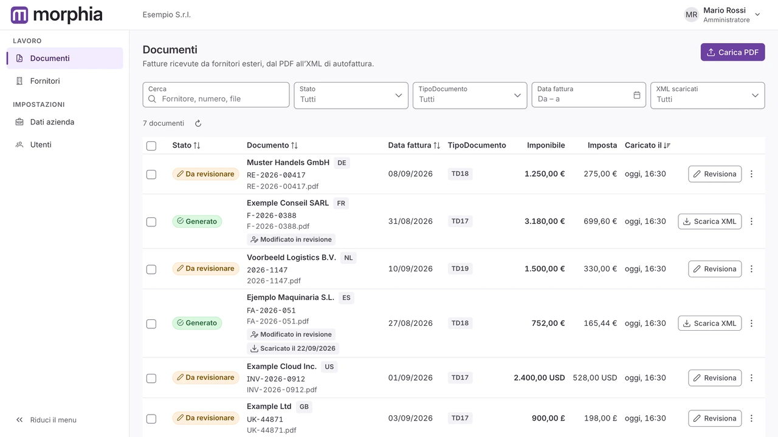Open the three-dot menu for Example Cloud Inc.

751,378
